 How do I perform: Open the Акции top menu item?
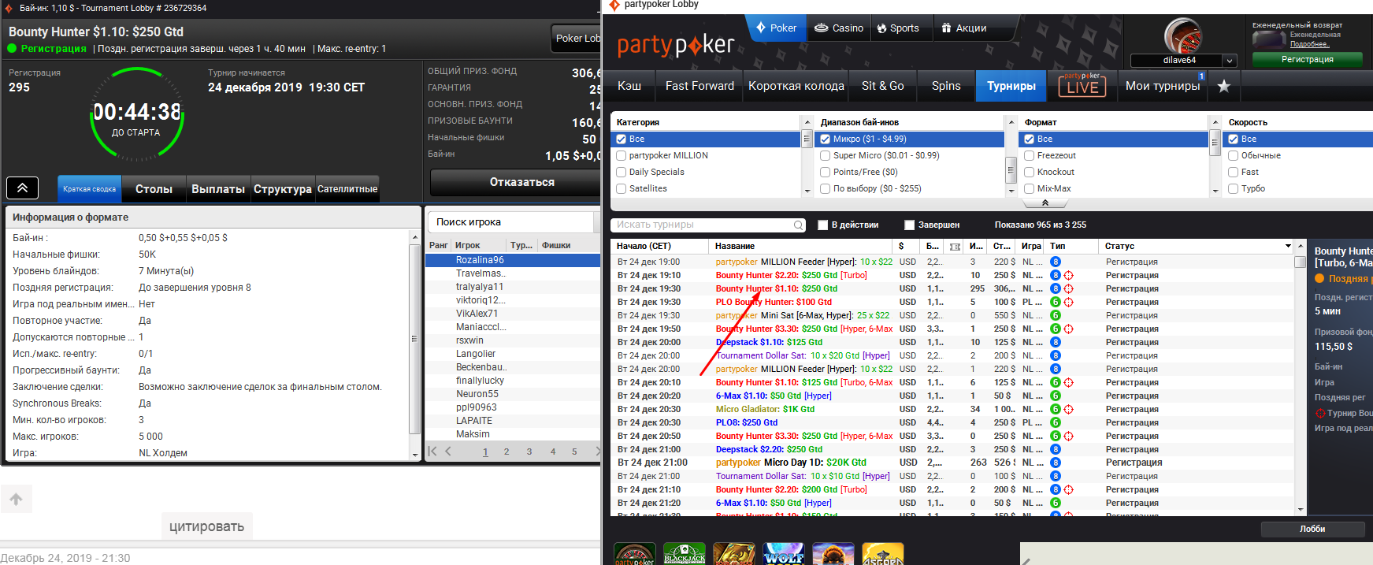coord(963,28)
